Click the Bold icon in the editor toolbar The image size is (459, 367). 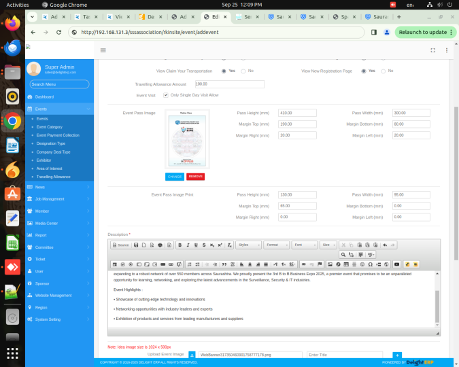[180, 245]
